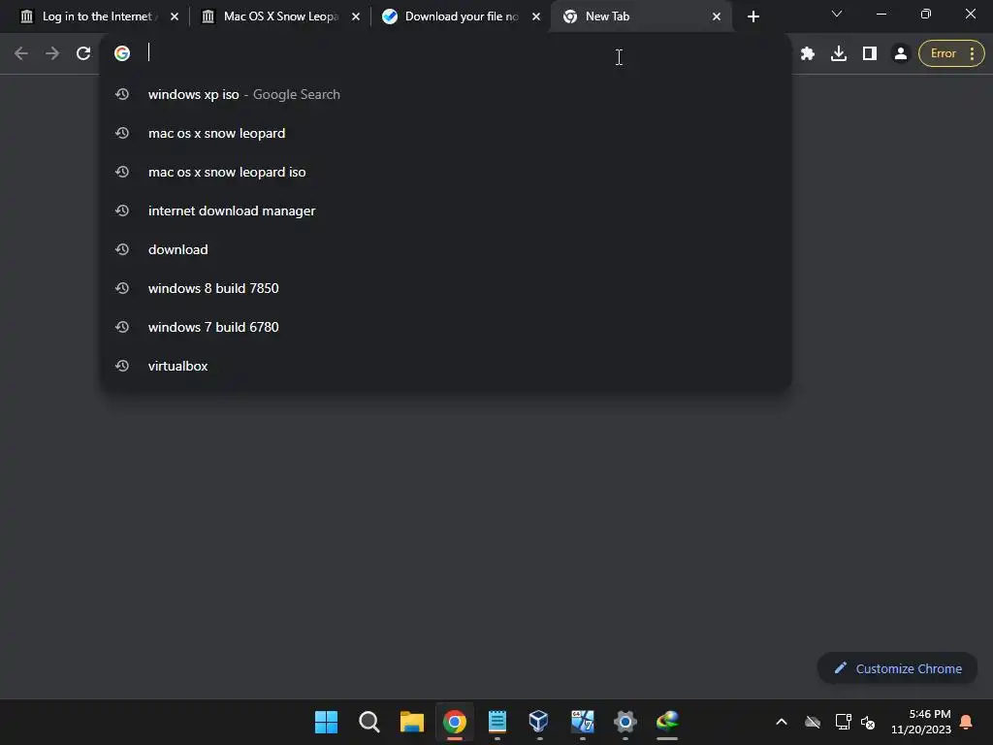Select suggestion 'mac os x snow leopard'
This screenshot has width=993, height=745.
click(x=446, y=133)
